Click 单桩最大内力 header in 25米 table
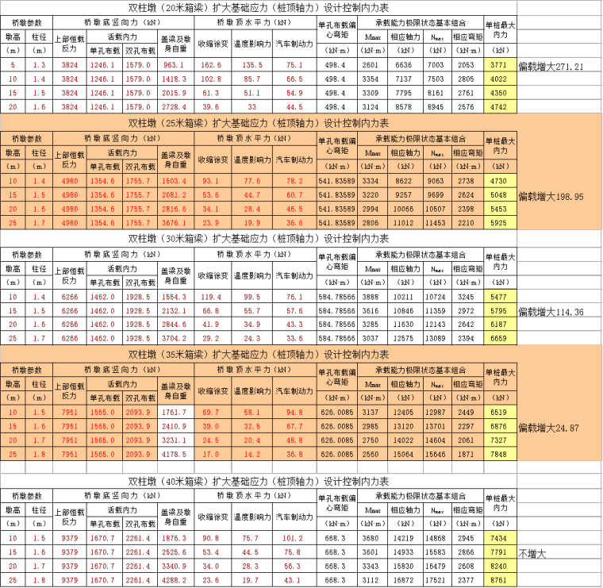Screen dimensions: 603x588 pos(500,144)
